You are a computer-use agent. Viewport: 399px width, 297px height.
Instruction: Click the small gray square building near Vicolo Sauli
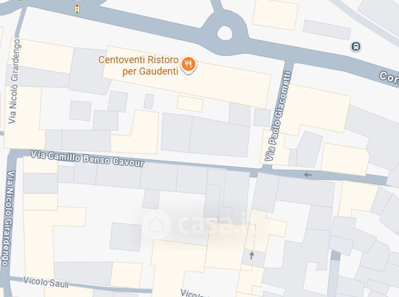[x=126, y=237]
